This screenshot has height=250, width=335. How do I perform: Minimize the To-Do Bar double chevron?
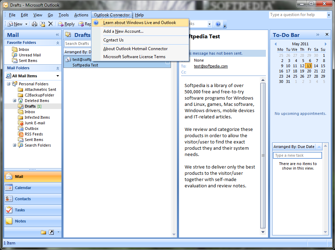click(318, 34)
